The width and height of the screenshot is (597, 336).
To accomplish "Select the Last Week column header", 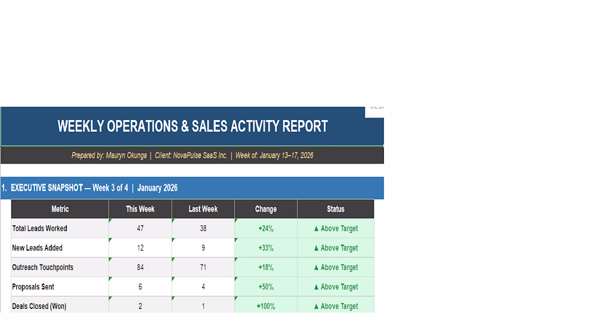I will point(203,209).
